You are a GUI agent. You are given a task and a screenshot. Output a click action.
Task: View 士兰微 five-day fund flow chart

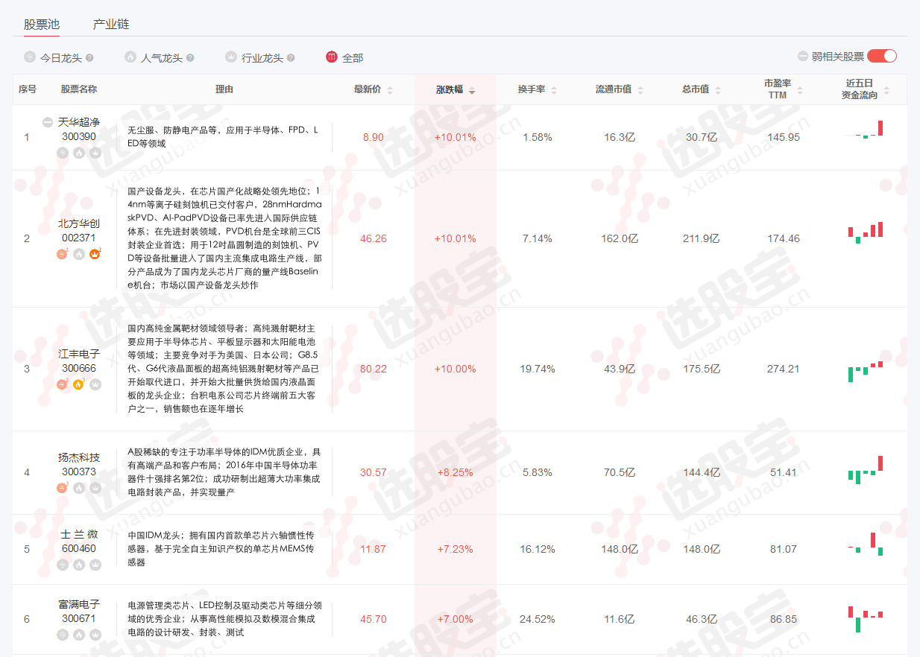(866, 544)
